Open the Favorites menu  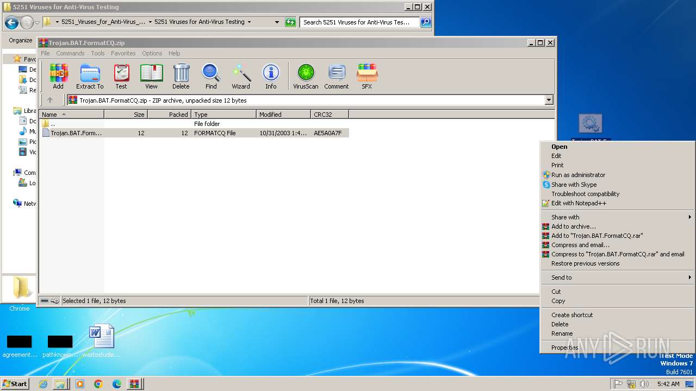coord(123,53)
